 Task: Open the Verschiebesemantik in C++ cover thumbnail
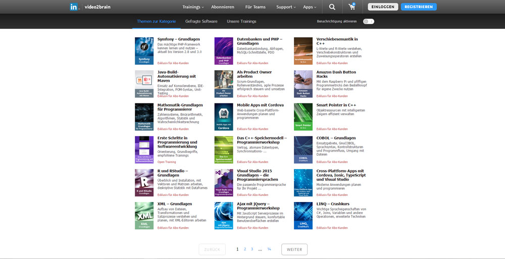coord(303,51)
